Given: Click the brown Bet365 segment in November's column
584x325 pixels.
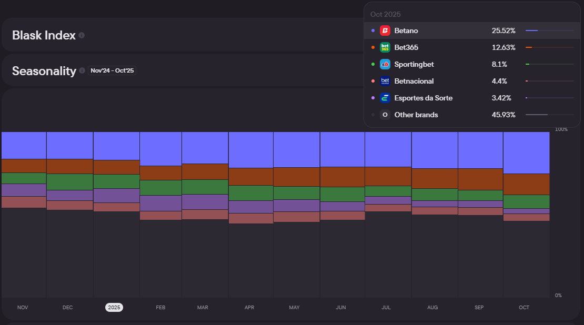Looking at the screenshot, I should 24,166.
